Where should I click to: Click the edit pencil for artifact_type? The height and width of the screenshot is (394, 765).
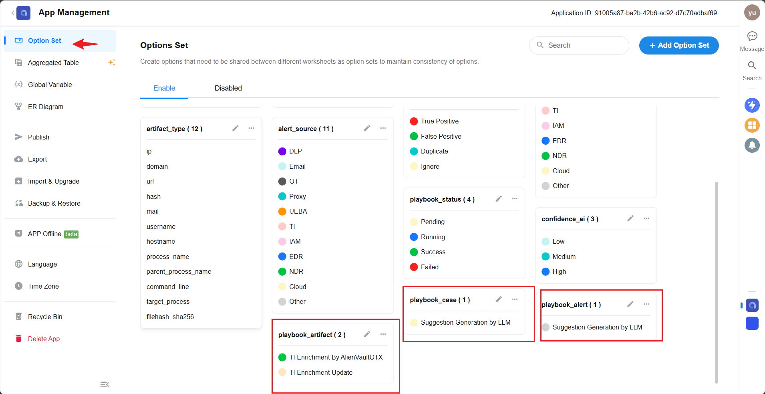pos(236,128)
